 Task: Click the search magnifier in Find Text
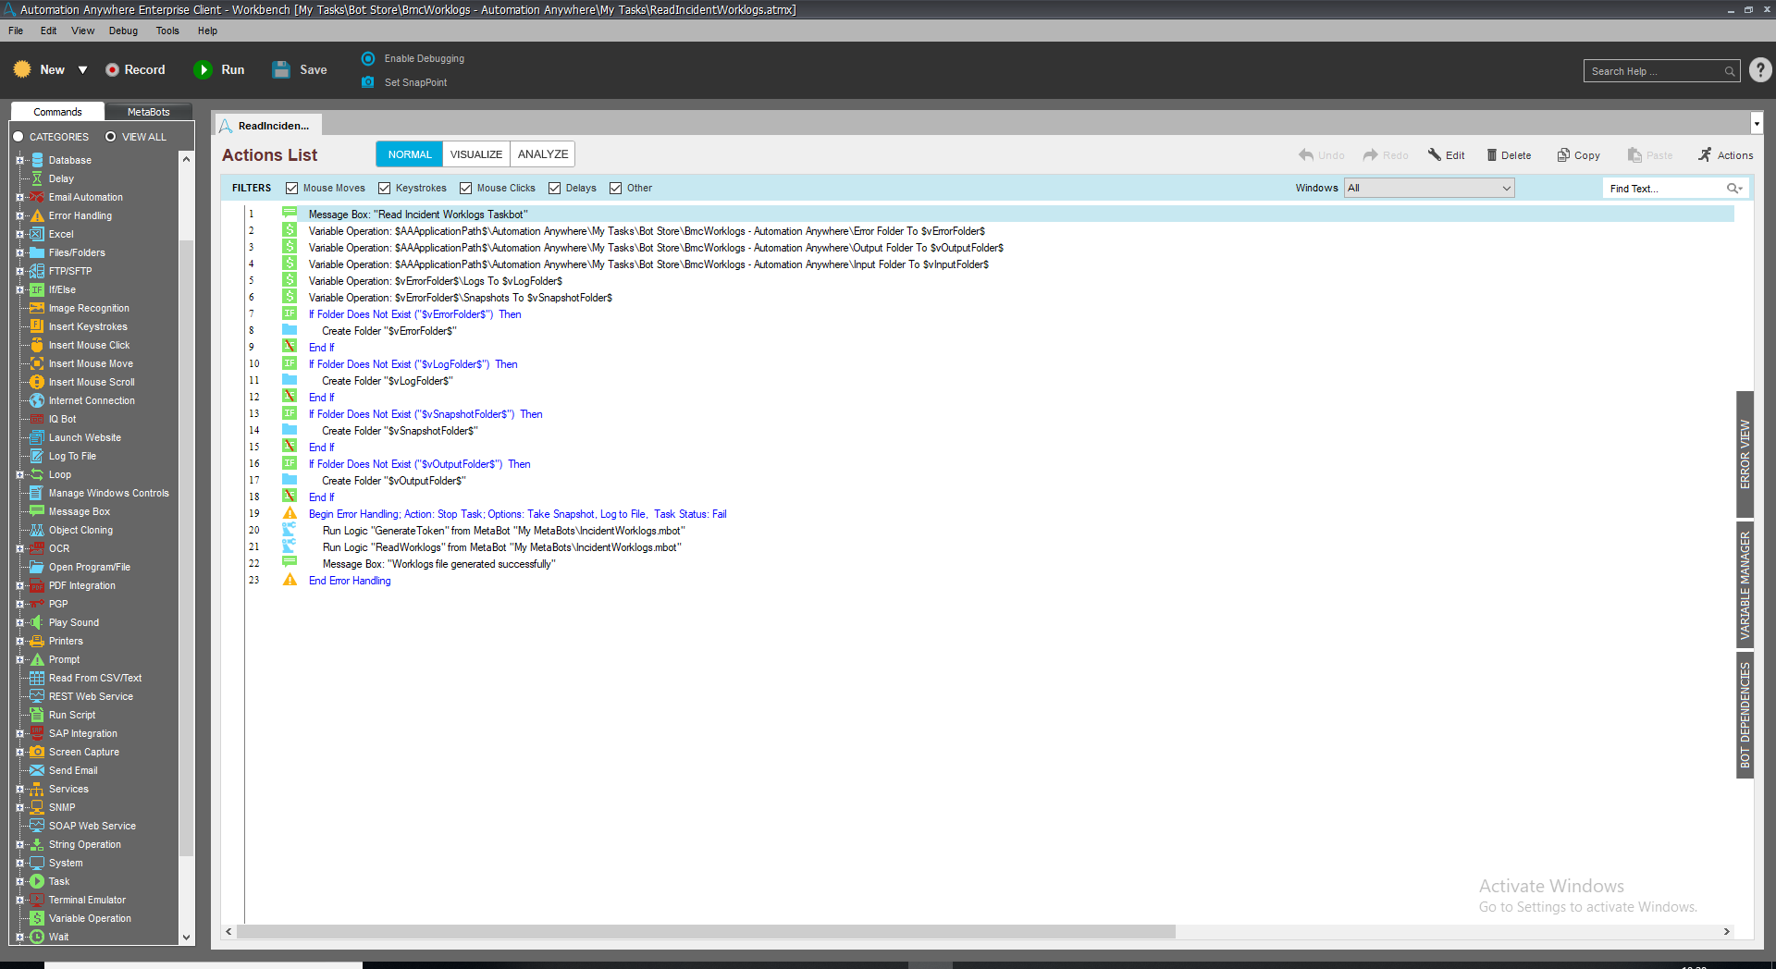click(1733, 189)
